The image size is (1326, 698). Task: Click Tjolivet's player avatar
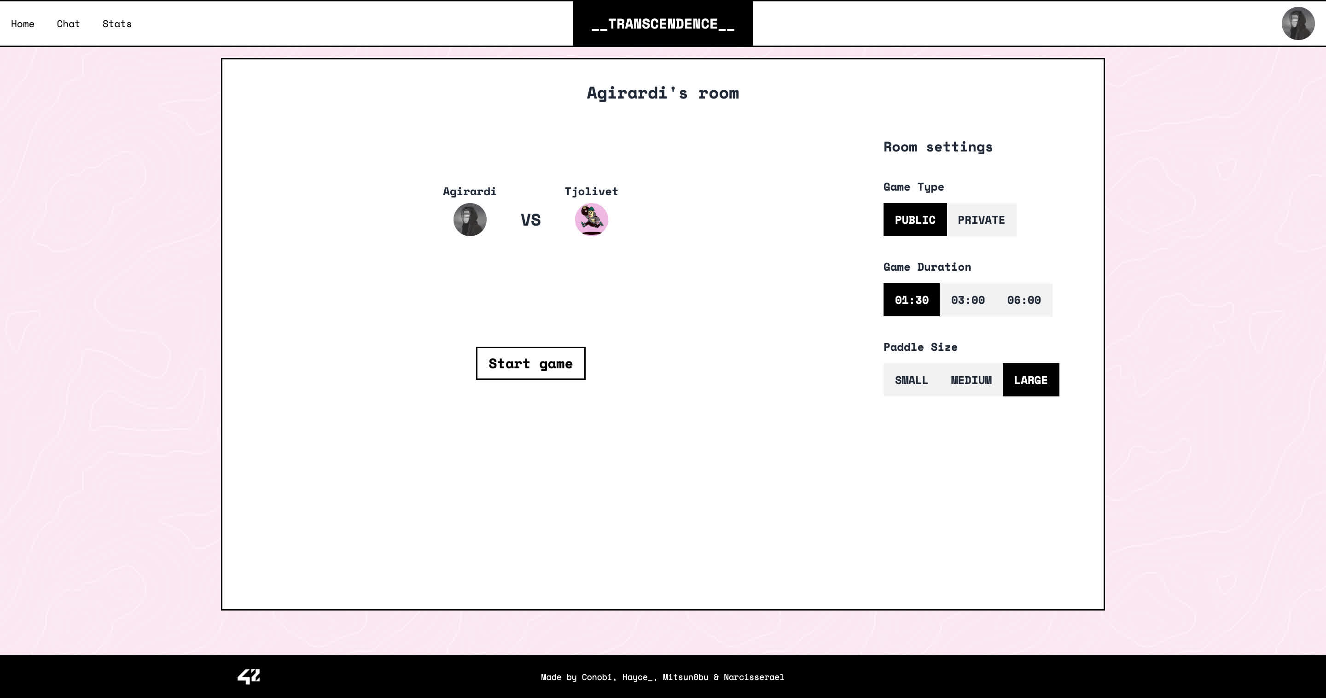(591, 220)
